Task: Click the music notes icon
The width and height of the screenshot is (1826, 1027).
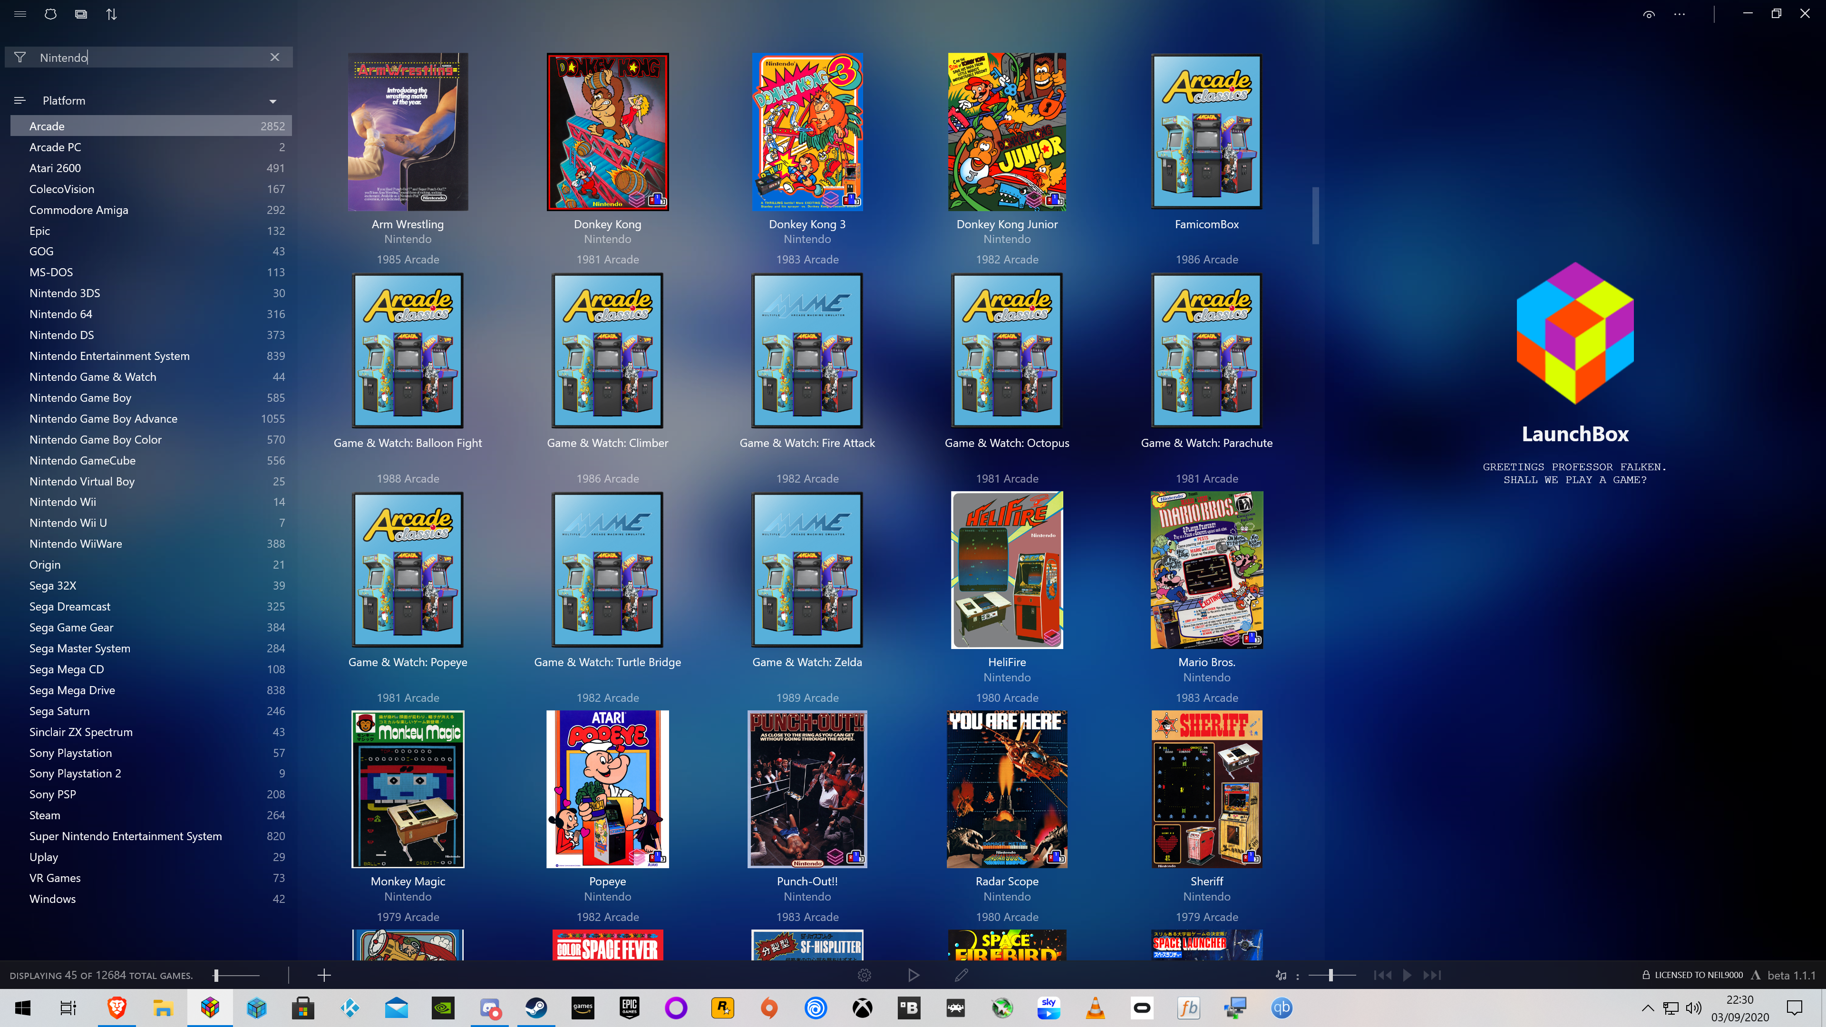Action: (x=1281, y=976)
